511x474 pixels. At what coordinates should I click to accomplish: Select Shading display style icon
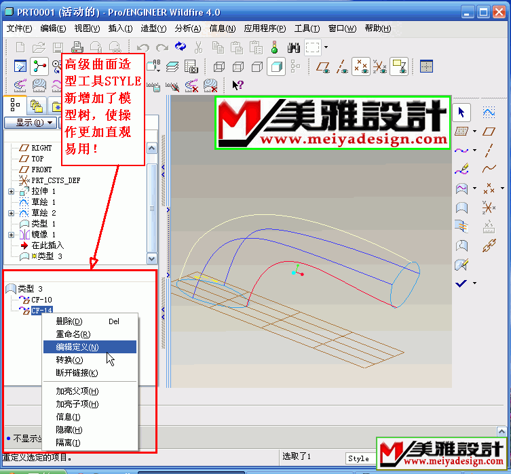pos(276,66)
